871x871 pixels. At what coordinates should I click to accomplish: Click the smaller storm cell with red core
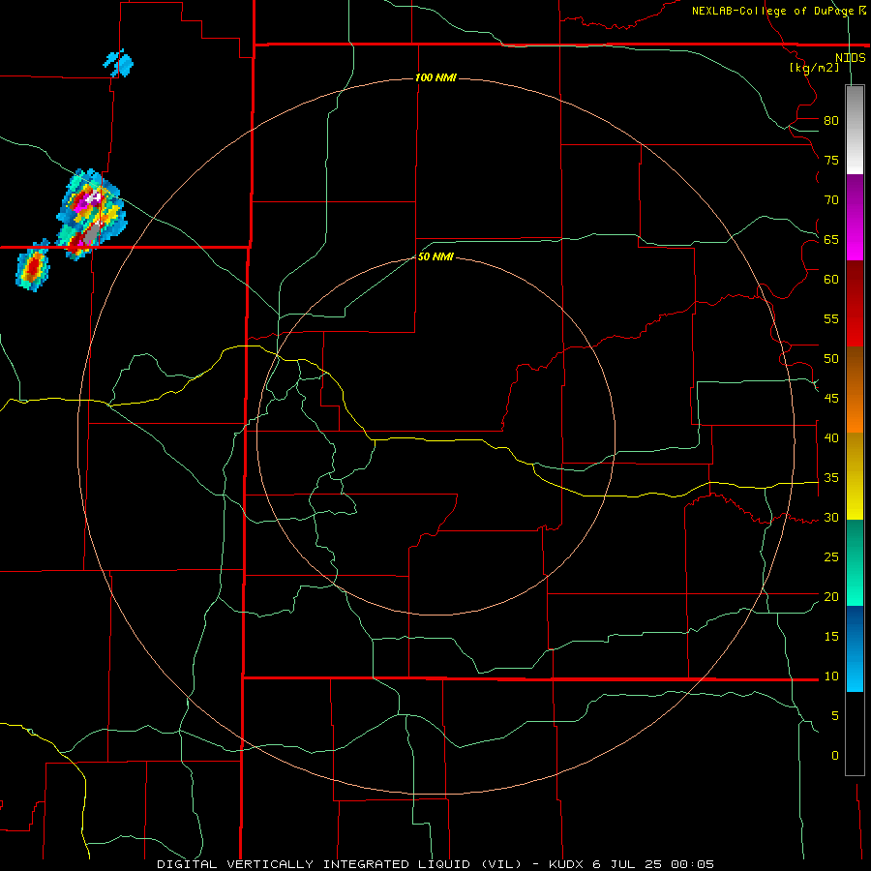(33, 265)
